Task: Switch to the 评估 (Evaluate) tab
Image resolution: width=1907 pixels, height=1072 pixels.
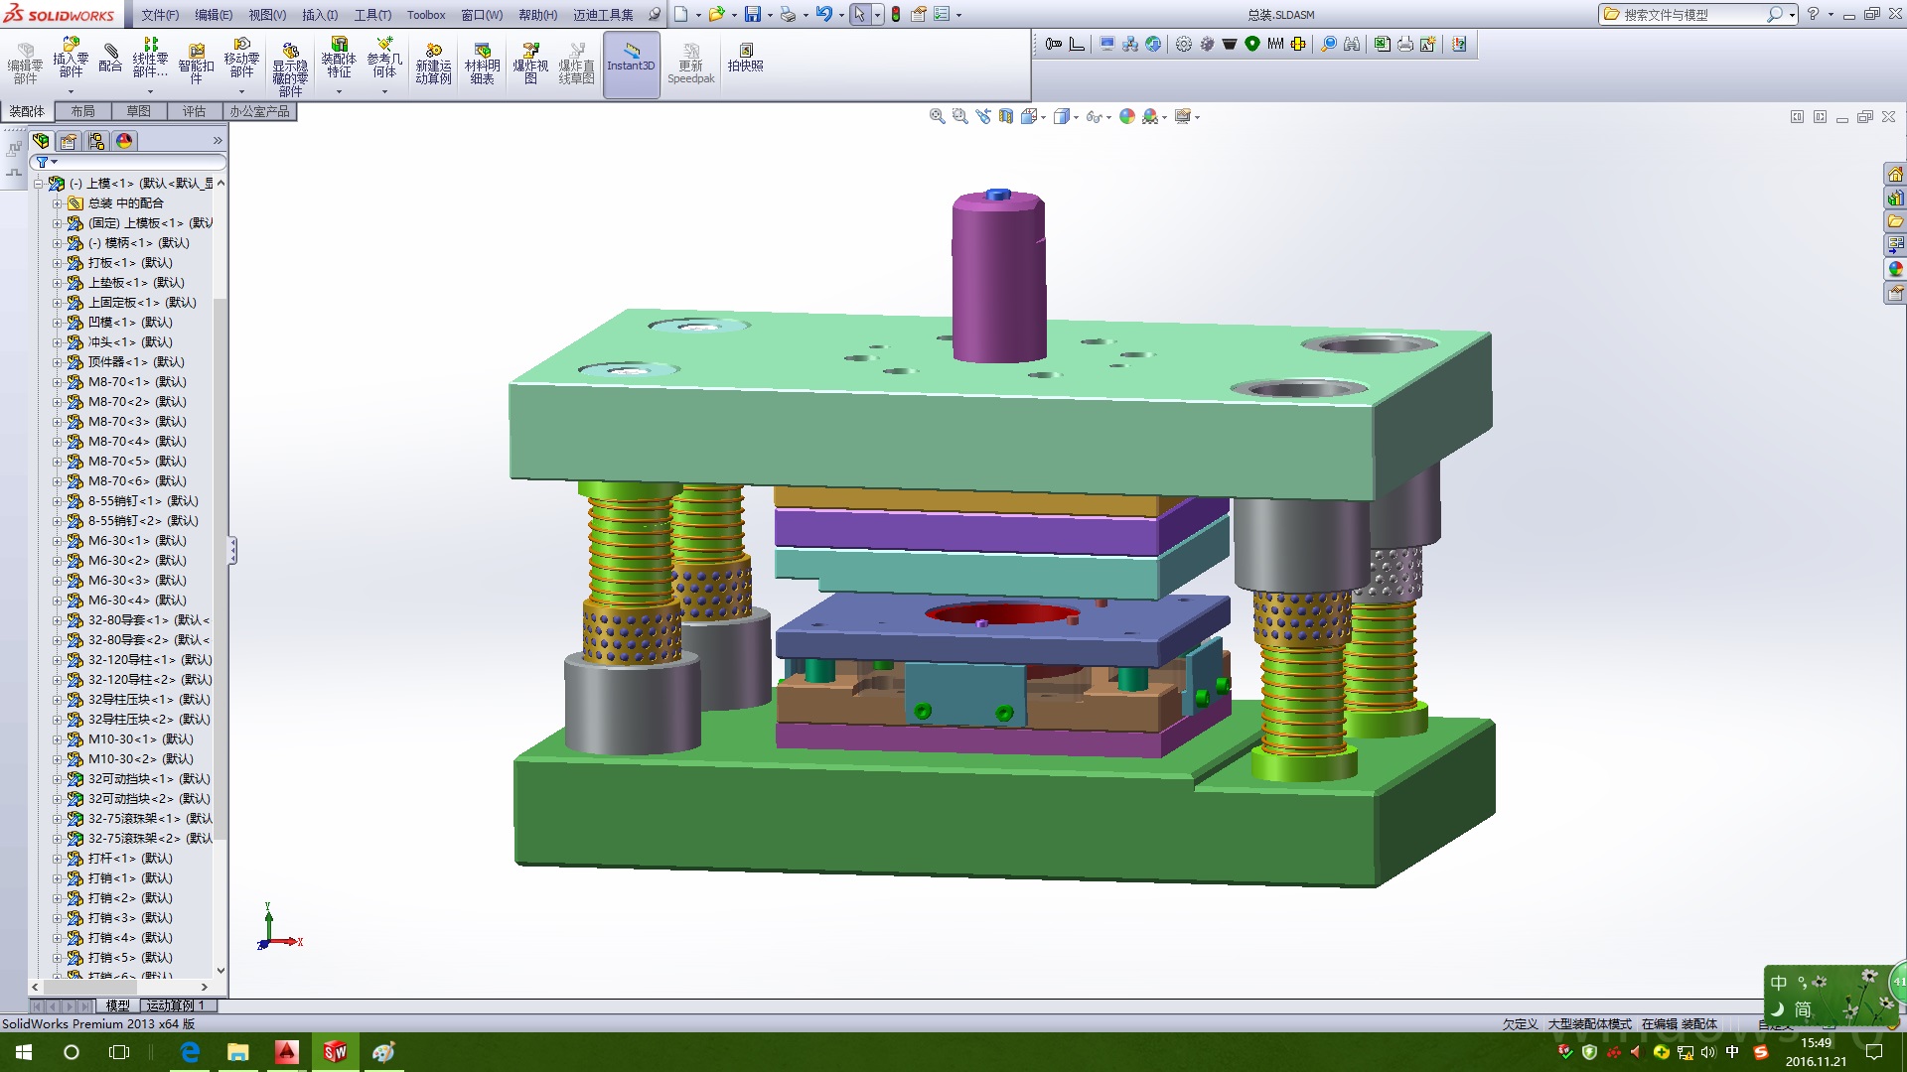Action: (194, 111)
